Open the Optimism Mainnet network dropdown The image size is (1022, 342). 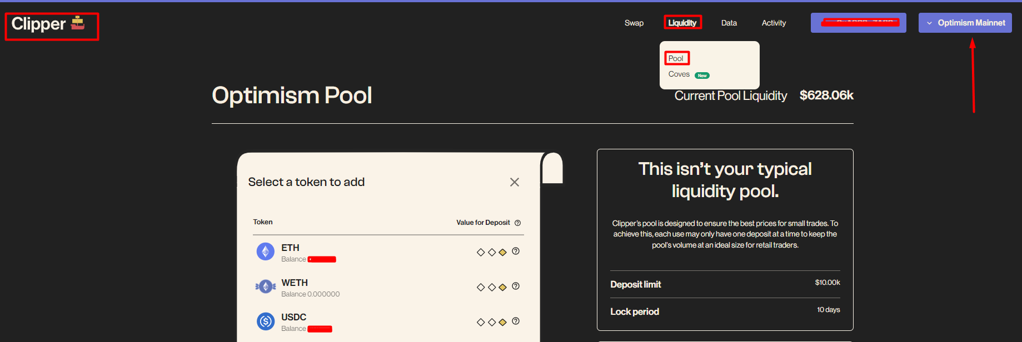pyautogui.click(x=965, y=23)
